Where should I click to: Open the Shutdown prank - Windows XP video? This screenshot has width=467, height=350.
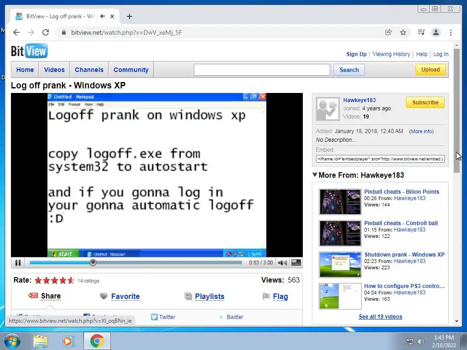[x=405, y=255]
